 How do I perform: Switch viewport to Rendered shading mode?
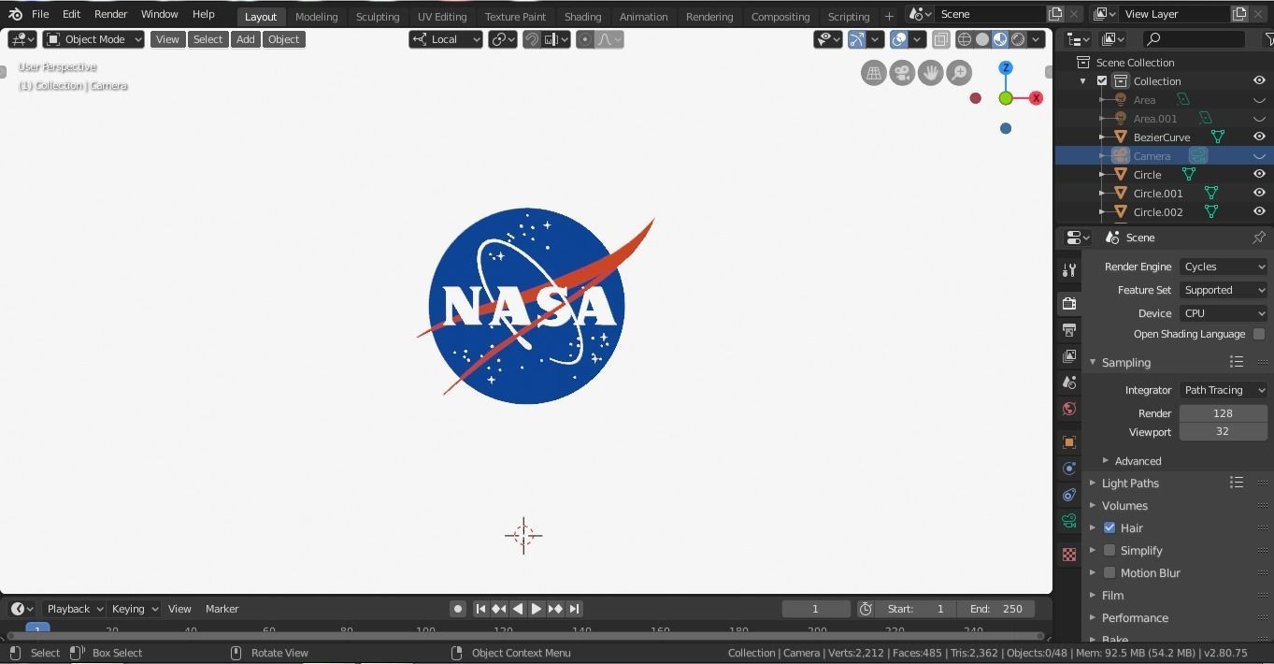[1018, 39]
